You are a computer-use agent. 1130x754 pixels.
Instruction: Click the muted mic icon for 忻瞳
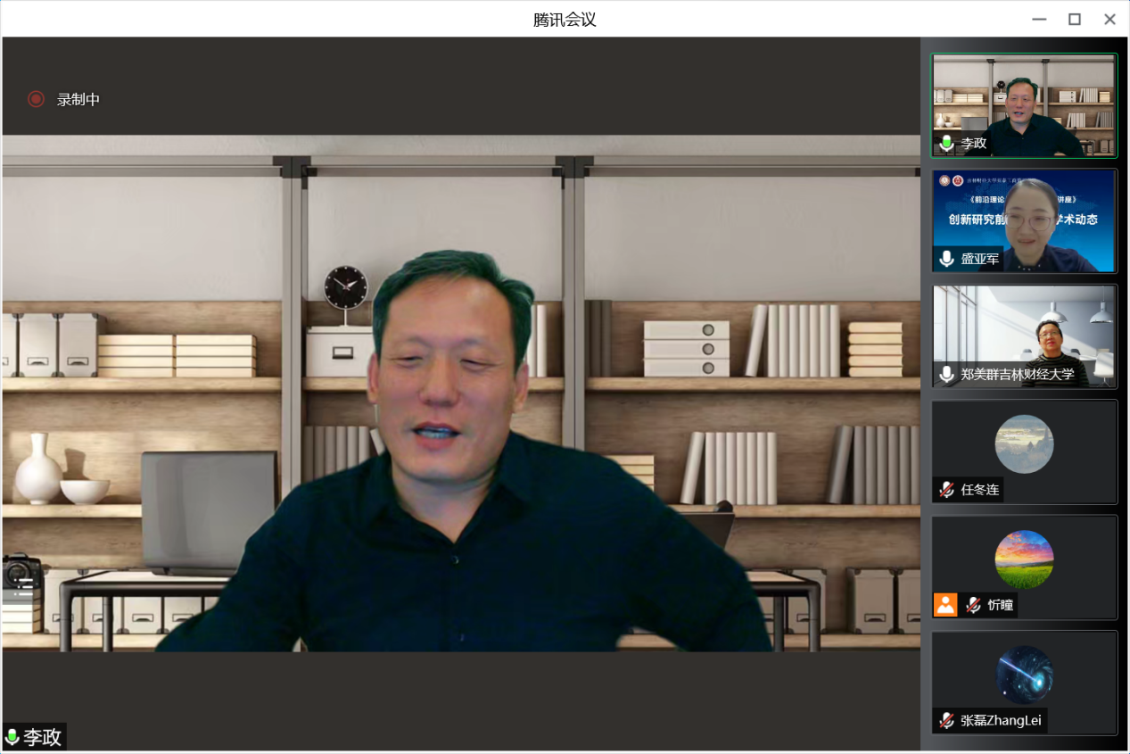click(x=973, y=604)
